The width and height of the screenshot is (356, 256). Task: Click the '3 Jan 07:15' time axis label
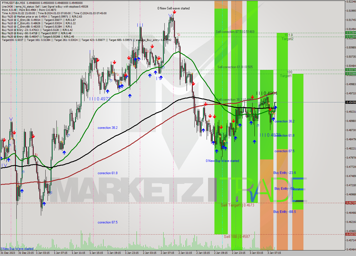click(x=274, y=253)
